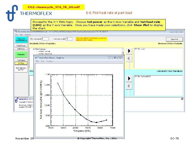Screen dimensions: 194x145
Task: Remove X-Axis variable with upper left arrow
Action: 129,59
